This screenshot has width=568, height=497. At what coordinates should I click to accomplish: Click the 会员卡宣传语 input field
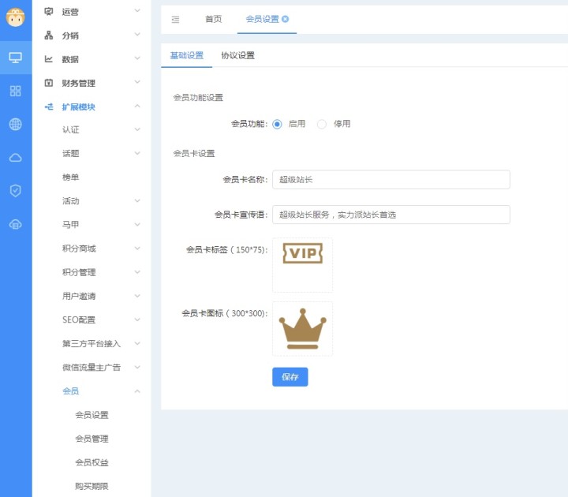click(391, 215)
